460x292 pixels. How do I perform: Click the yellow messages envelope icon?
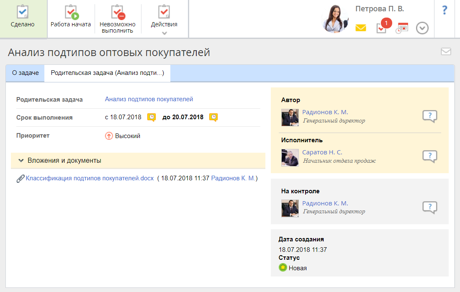tap(360, 28)
